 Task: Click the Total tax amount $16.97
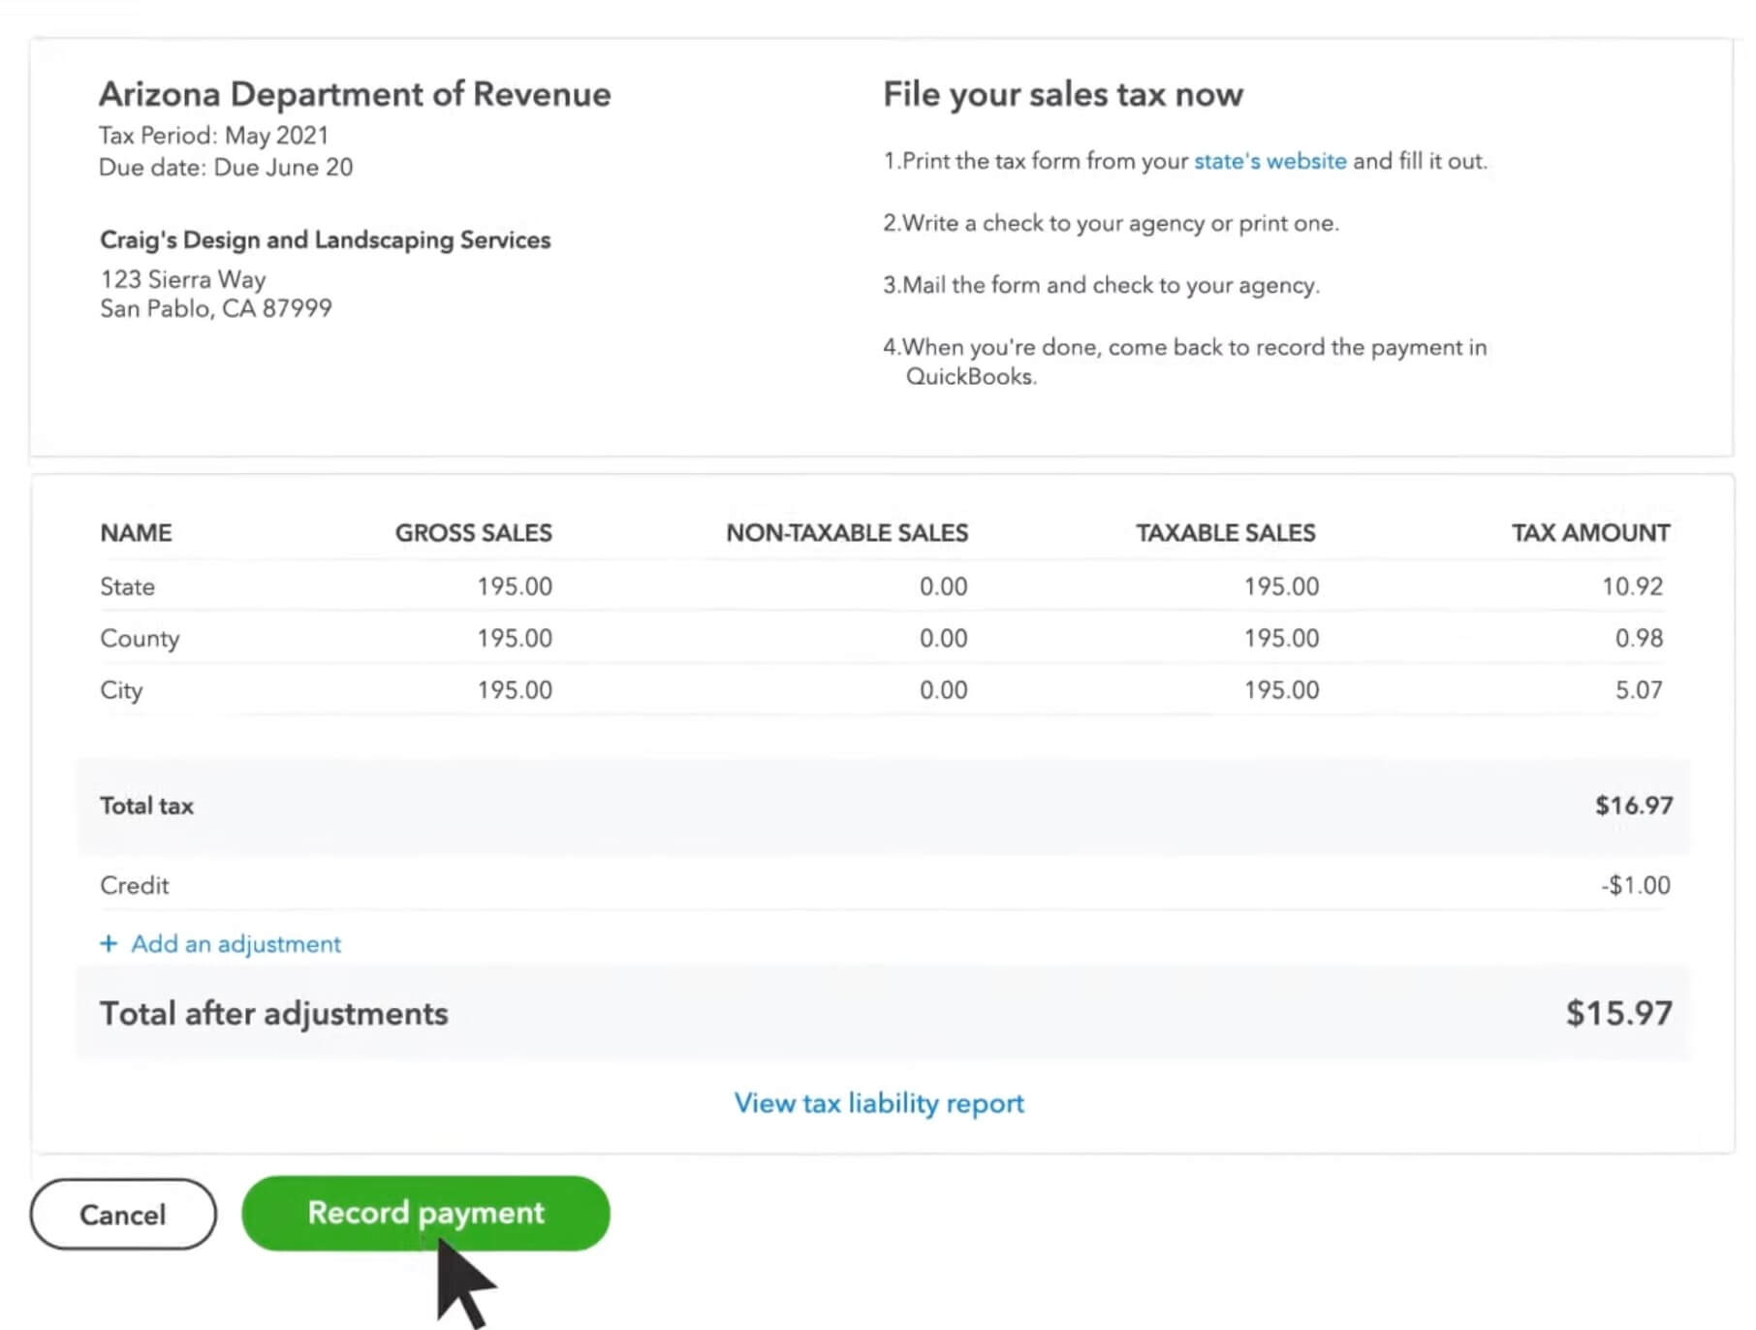click(1633, 805)
